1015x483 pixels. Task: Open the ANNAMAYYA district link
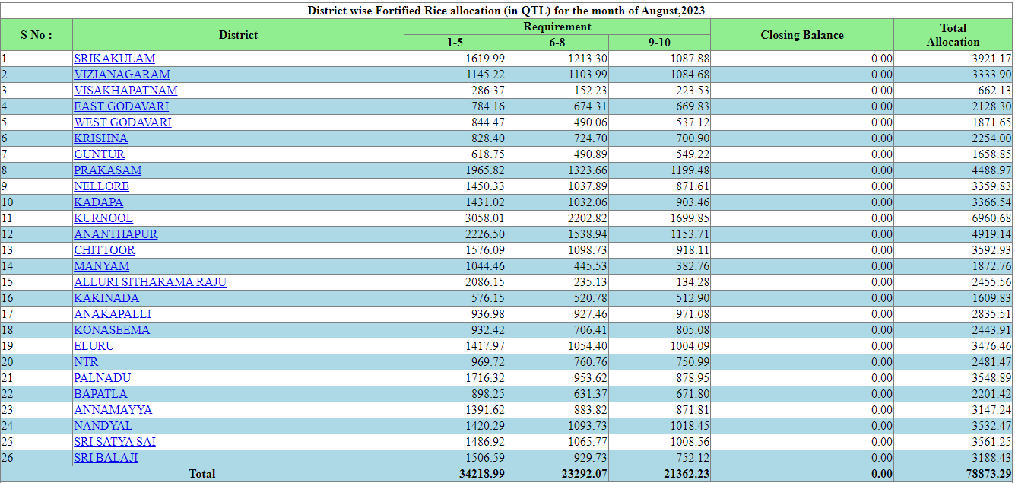pos(113,410)
